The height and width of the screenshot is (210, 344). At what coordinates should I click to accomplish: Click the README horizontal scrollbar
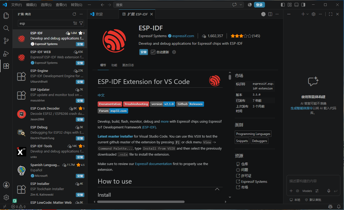(141, 202)
